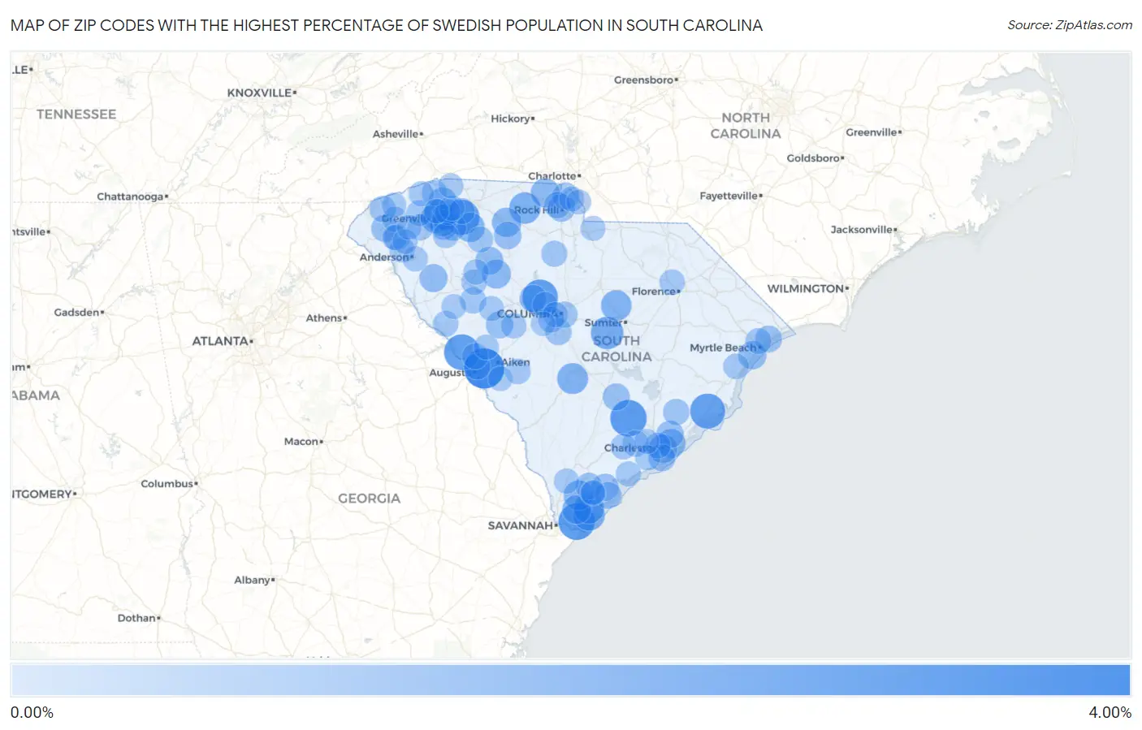Click the Jacksonville city label
Screen dimensions: 1142x730
pos(862,230)
